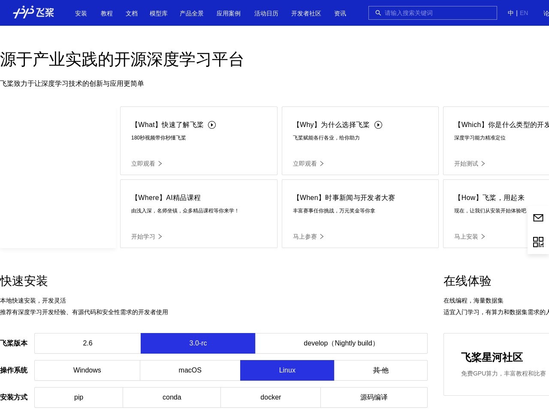Click 立即观看 in Why card
Viewport: 549px width, 412px height.
[305, 164]
